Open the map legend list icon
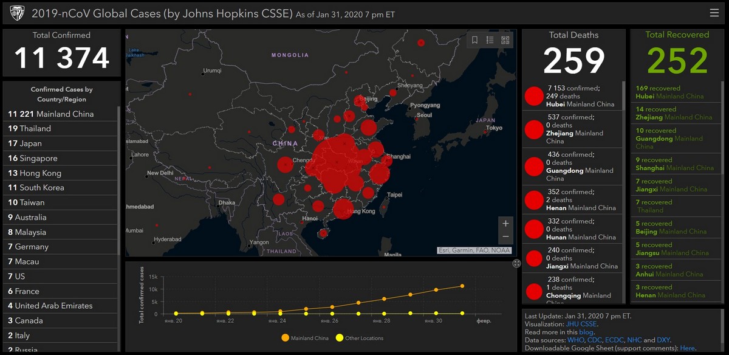The height and width of the screenshot is (355, 729). tap(490, 40)
